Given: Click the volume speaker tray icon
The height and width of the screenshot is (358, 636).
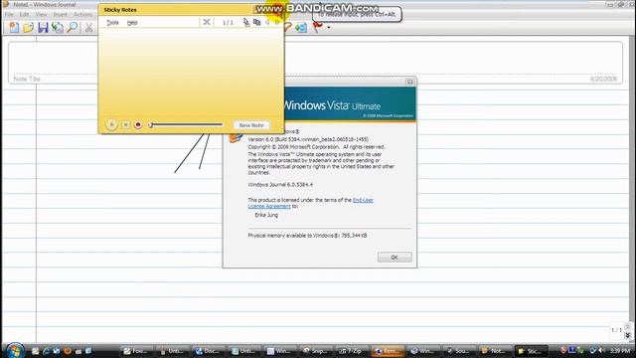Looking at the screenshot, I should coord(600,351).
